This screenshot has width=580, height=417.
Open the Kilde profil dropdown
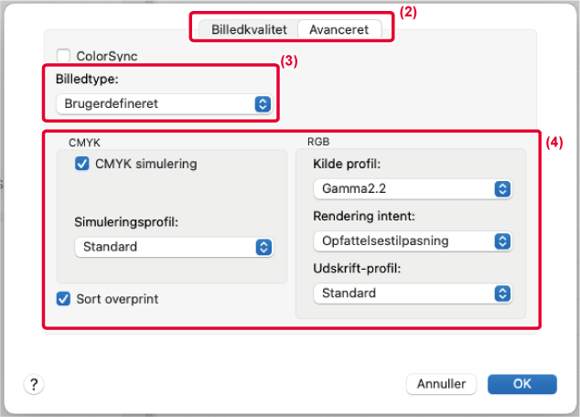click(412, 189)
